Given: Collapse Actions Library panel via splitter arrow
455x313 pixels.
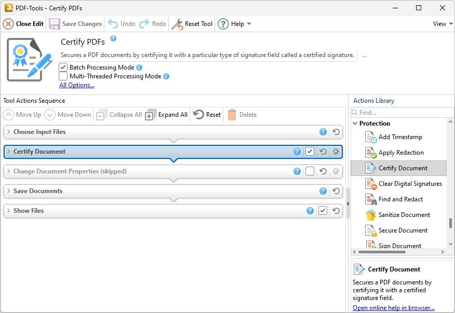Looking at the screenshot, I should (x=348, y=203).
